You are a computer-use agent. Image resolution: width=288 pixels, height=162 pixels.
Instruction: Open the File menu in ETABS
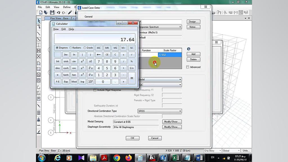tap(40, 7)
